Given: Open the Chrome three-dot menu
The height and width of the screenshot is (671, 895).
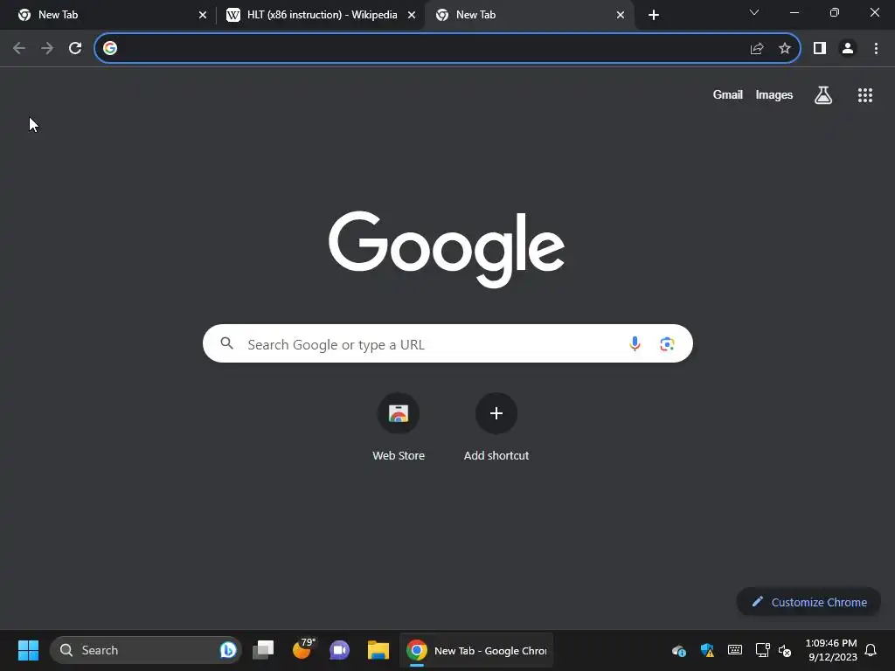Looking at the screenshot, I should point(876,49).
